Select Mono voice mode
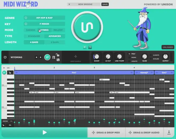 coord(134,57)
